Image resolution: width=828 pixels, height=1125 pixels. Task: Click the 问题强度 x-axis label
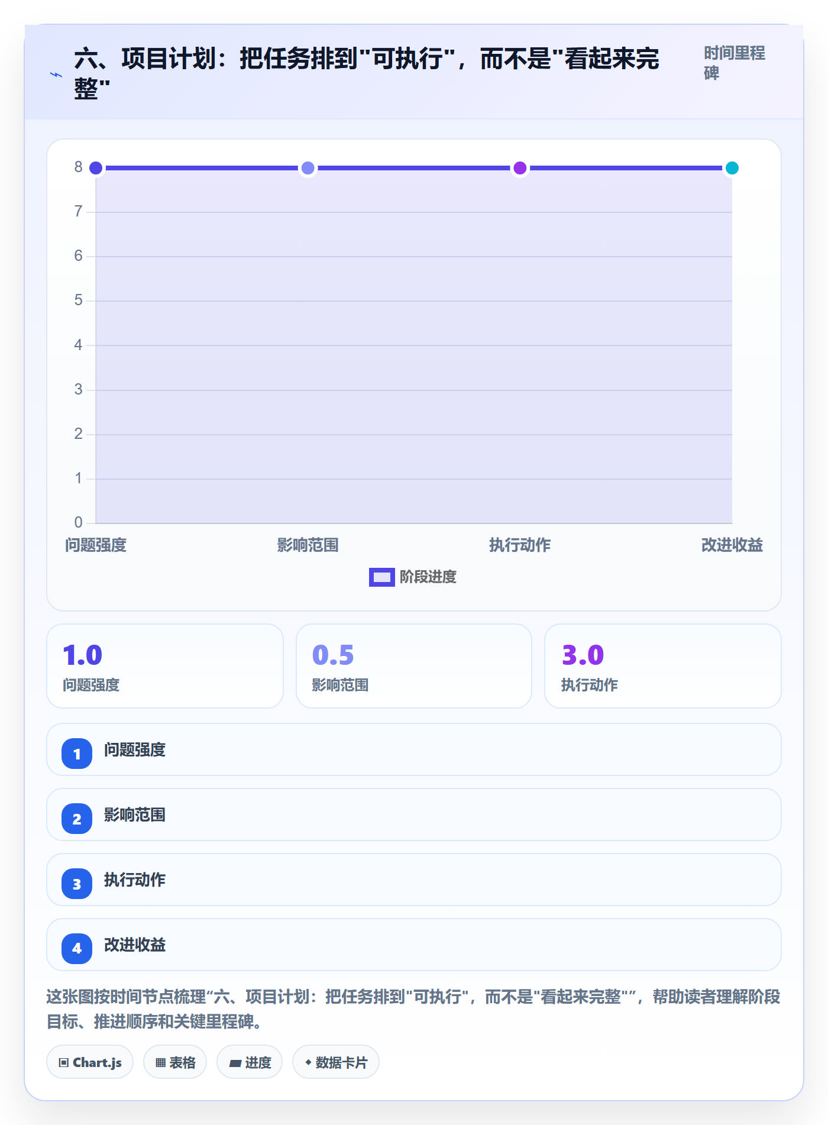(x=96, y=545)
